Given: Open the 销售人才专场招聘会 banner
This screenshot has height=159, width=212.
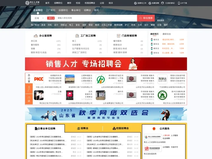Looking at the screenshot, I should 106,64.
